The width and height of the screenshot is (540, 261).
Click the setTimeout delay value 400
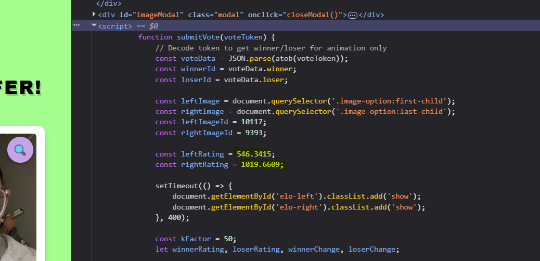(174, 218)
